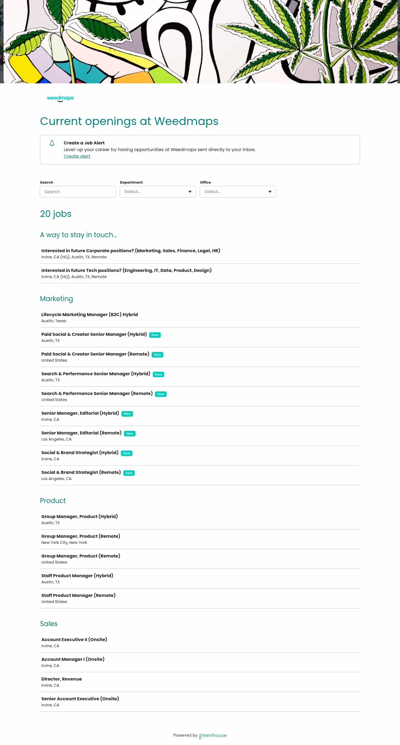Click the 'Current openings at Weedmaps' heading

(x=129, y=121)
